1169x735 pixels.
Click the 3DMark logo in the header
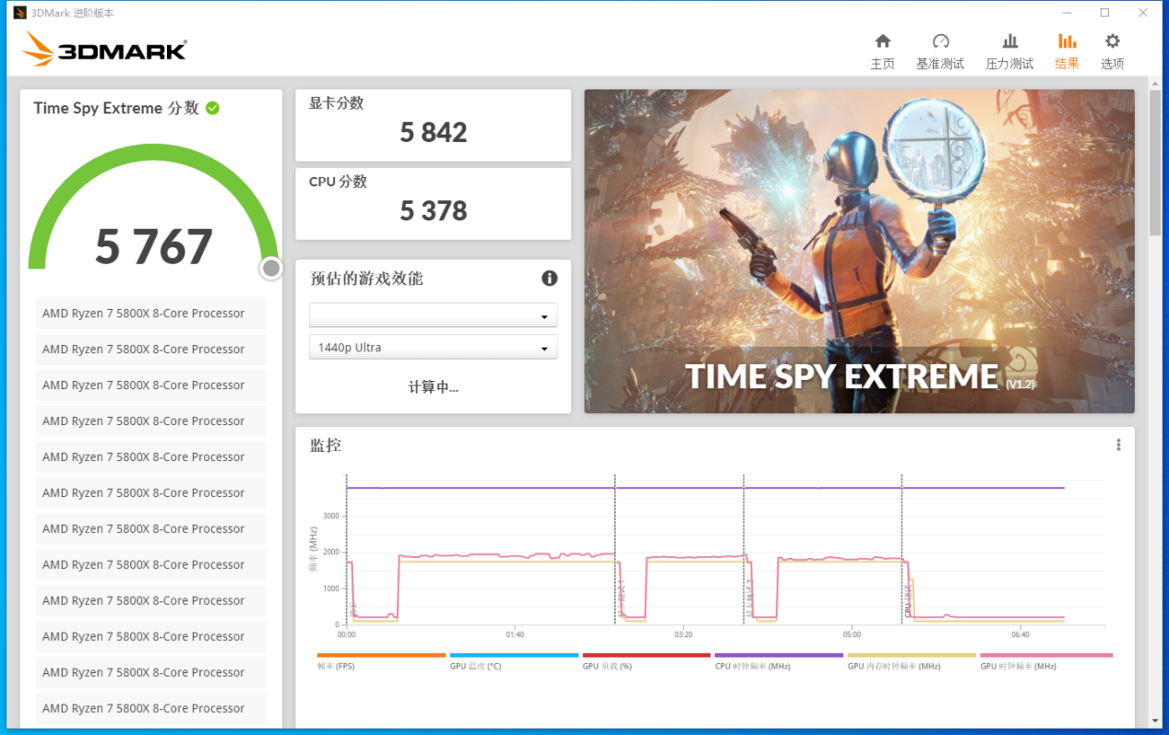pos(104,49)
